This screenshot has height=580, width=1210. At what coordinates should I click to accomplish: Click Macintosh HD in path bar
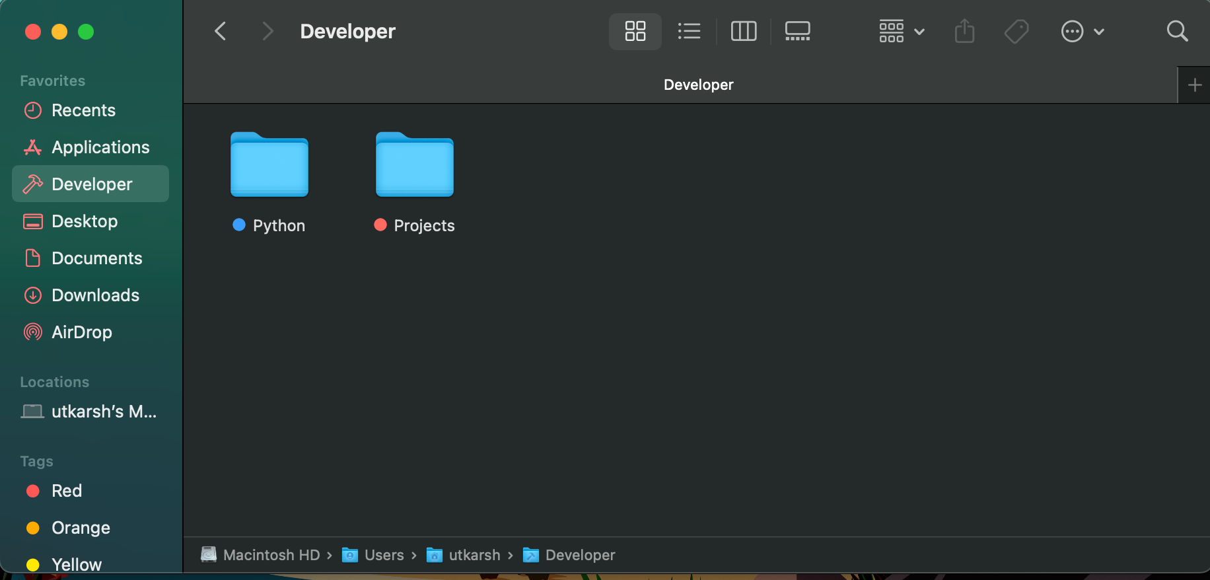click(260, 555)
